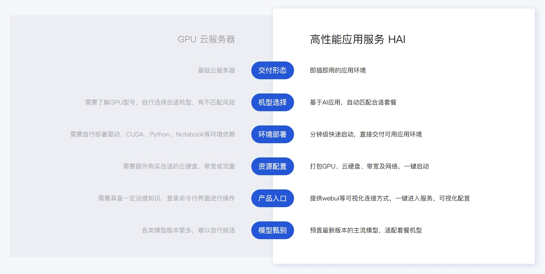Click text 需要具备一定运维知识，登录命令行界面进行操作

[x=167, y=198]
